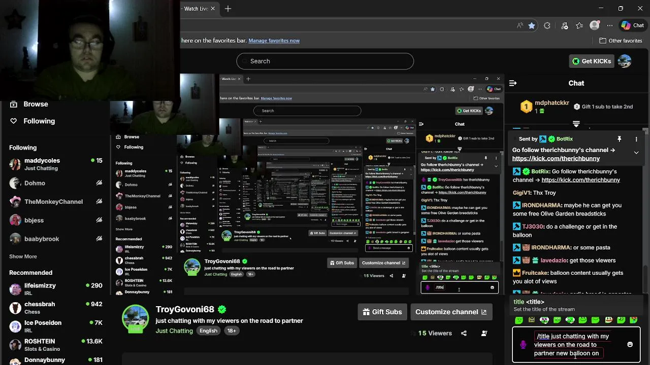This screenshot has width=650, height=365.
Task: Open a new browser tab
Action: (228, 9)
